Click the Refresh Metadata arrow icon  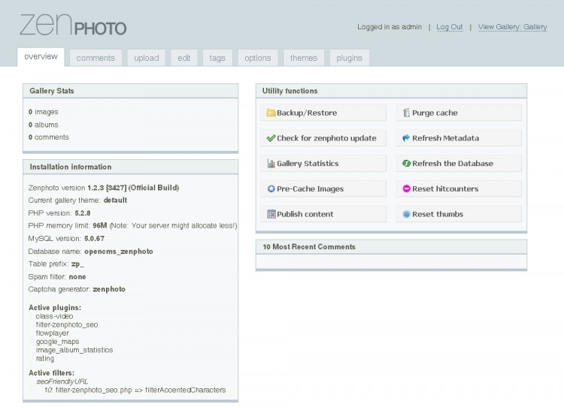(x=406, y=138)
